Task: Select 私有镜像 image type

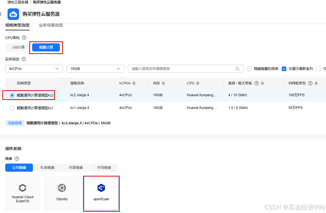Action: point(47,168)
